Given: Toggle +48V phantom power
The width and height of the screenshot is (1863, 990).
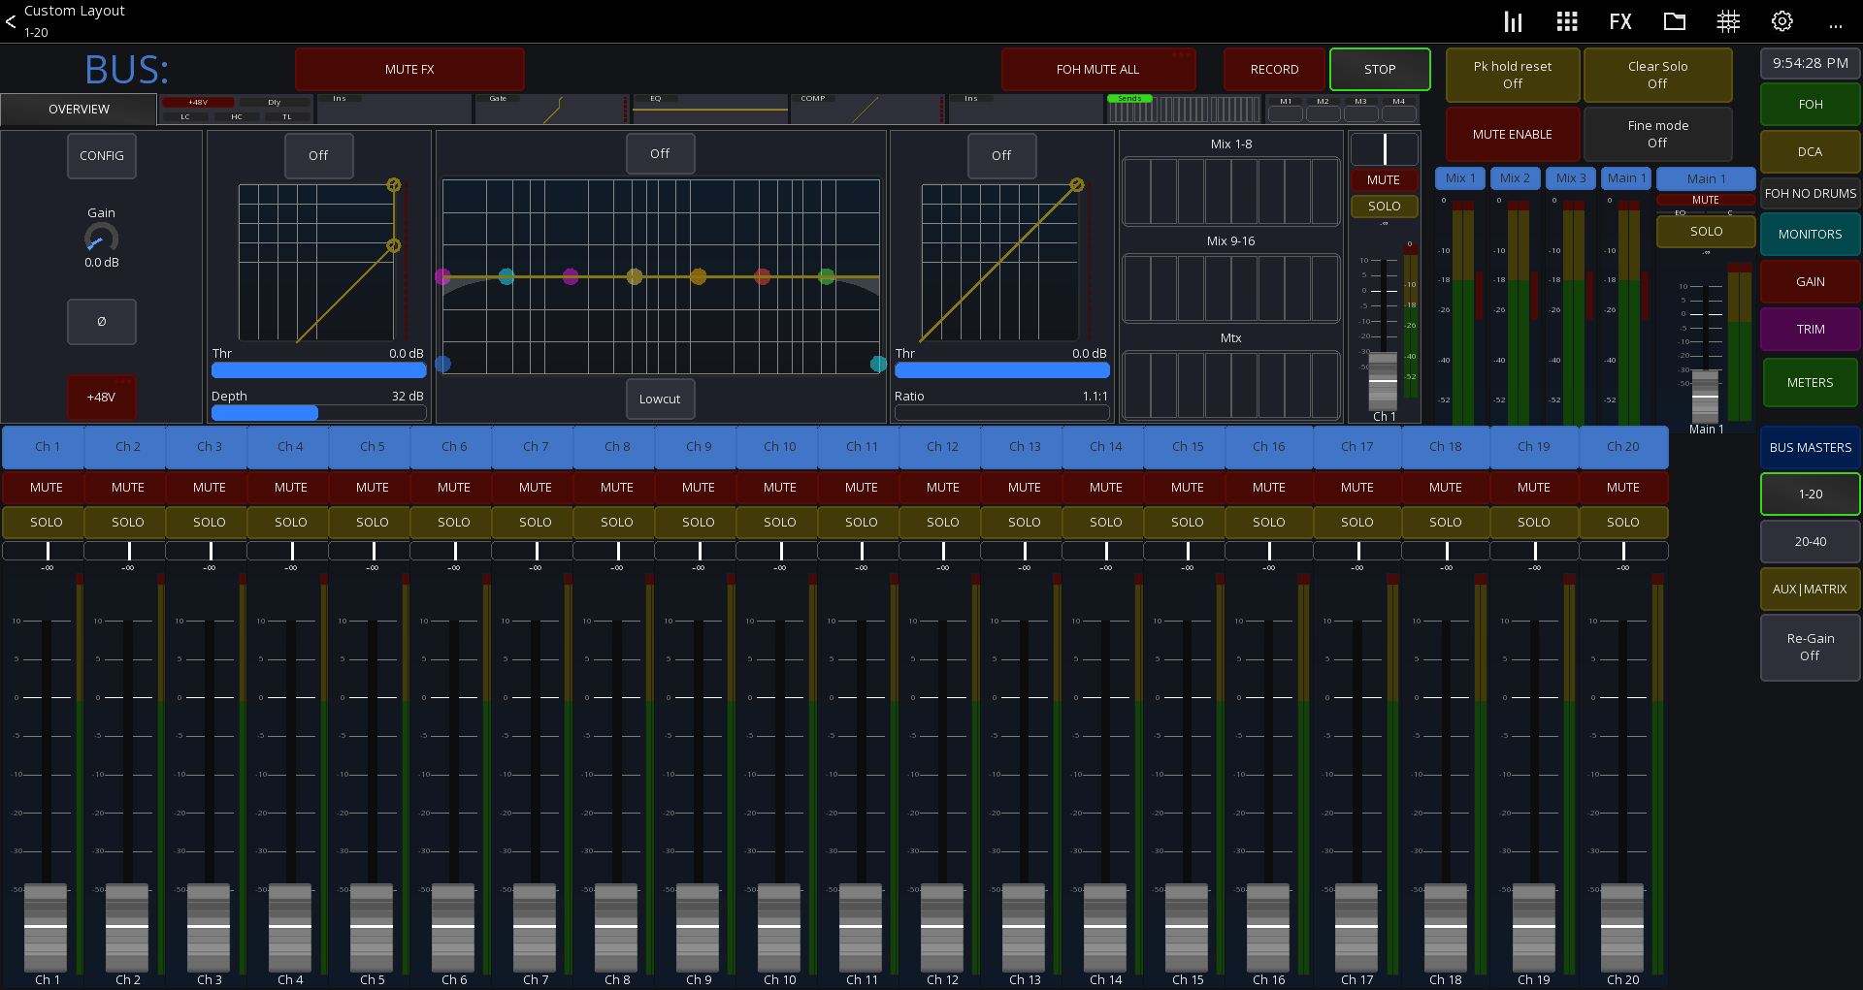Looking at the screenshot, I should point(101,397).
